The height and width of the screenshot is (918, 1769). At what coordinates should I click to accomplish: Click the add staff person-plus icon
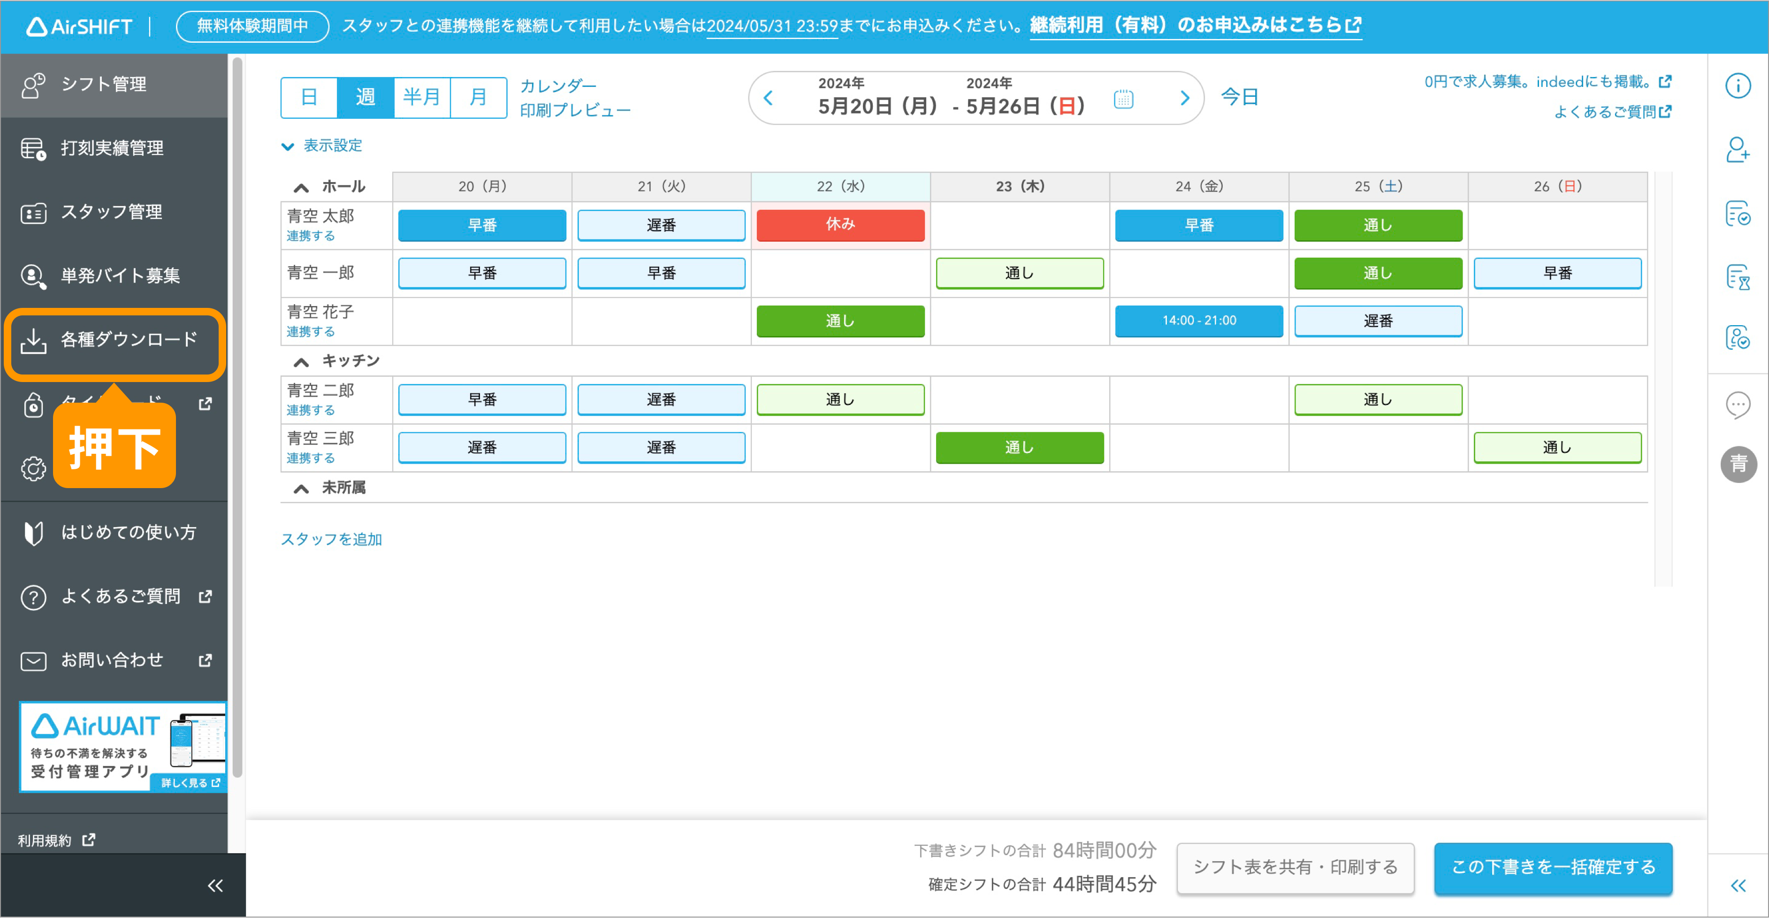[1738, 149]
